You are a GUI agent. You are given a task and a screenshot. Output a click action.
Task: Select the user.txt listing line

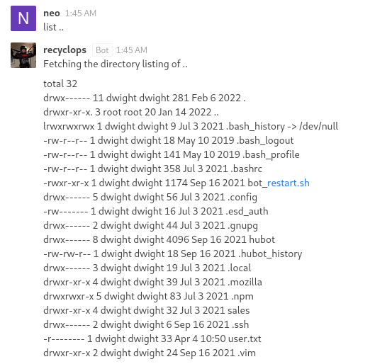152,339
